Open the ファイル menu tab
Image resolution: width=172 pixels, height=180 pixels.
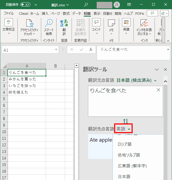tap(9, 13)
